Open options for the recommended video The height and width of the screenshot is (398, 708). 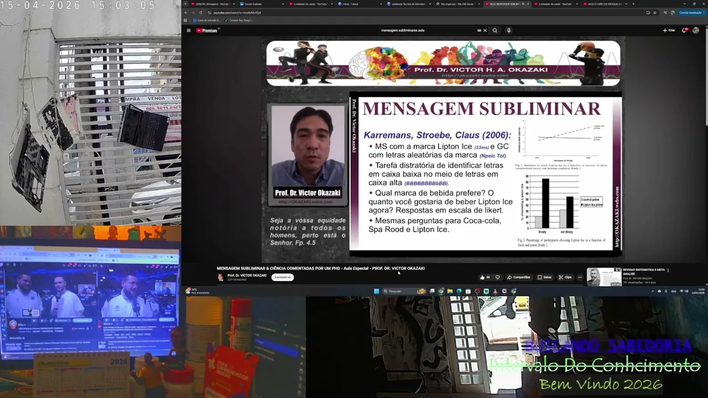pyautogui.click(x=668, y=270)
